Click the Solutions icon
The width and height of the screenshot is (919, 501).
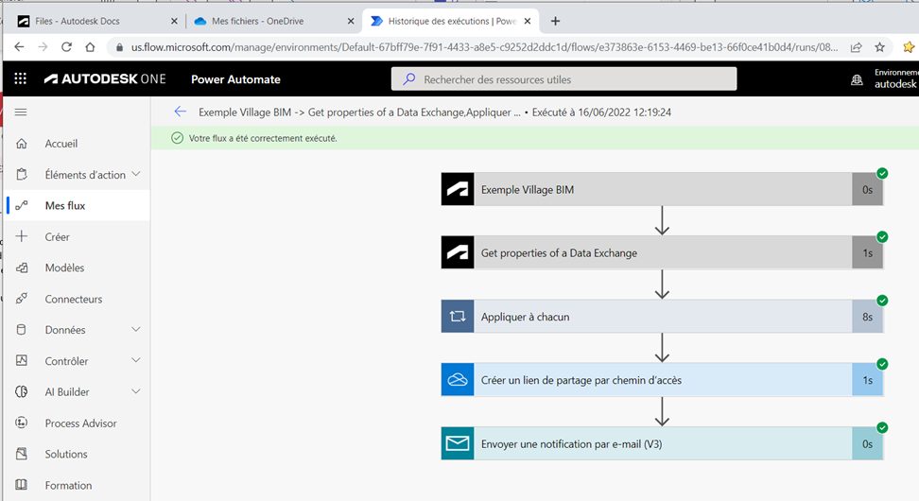[22, 454]
